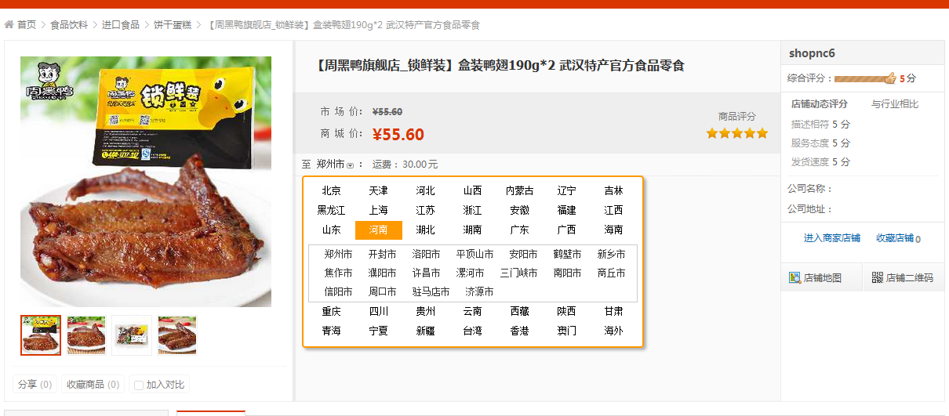Viewport: 949px width, 416px height.
Task: Select the first product thumbnail
Action: (41, 335)
